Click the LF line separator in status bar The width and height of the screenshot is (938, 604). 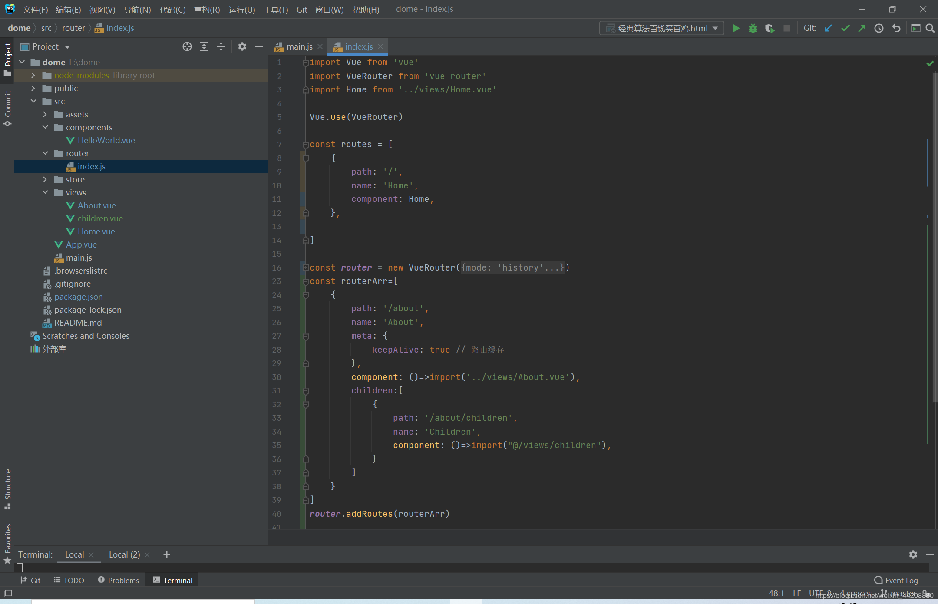tap(797, 593)
